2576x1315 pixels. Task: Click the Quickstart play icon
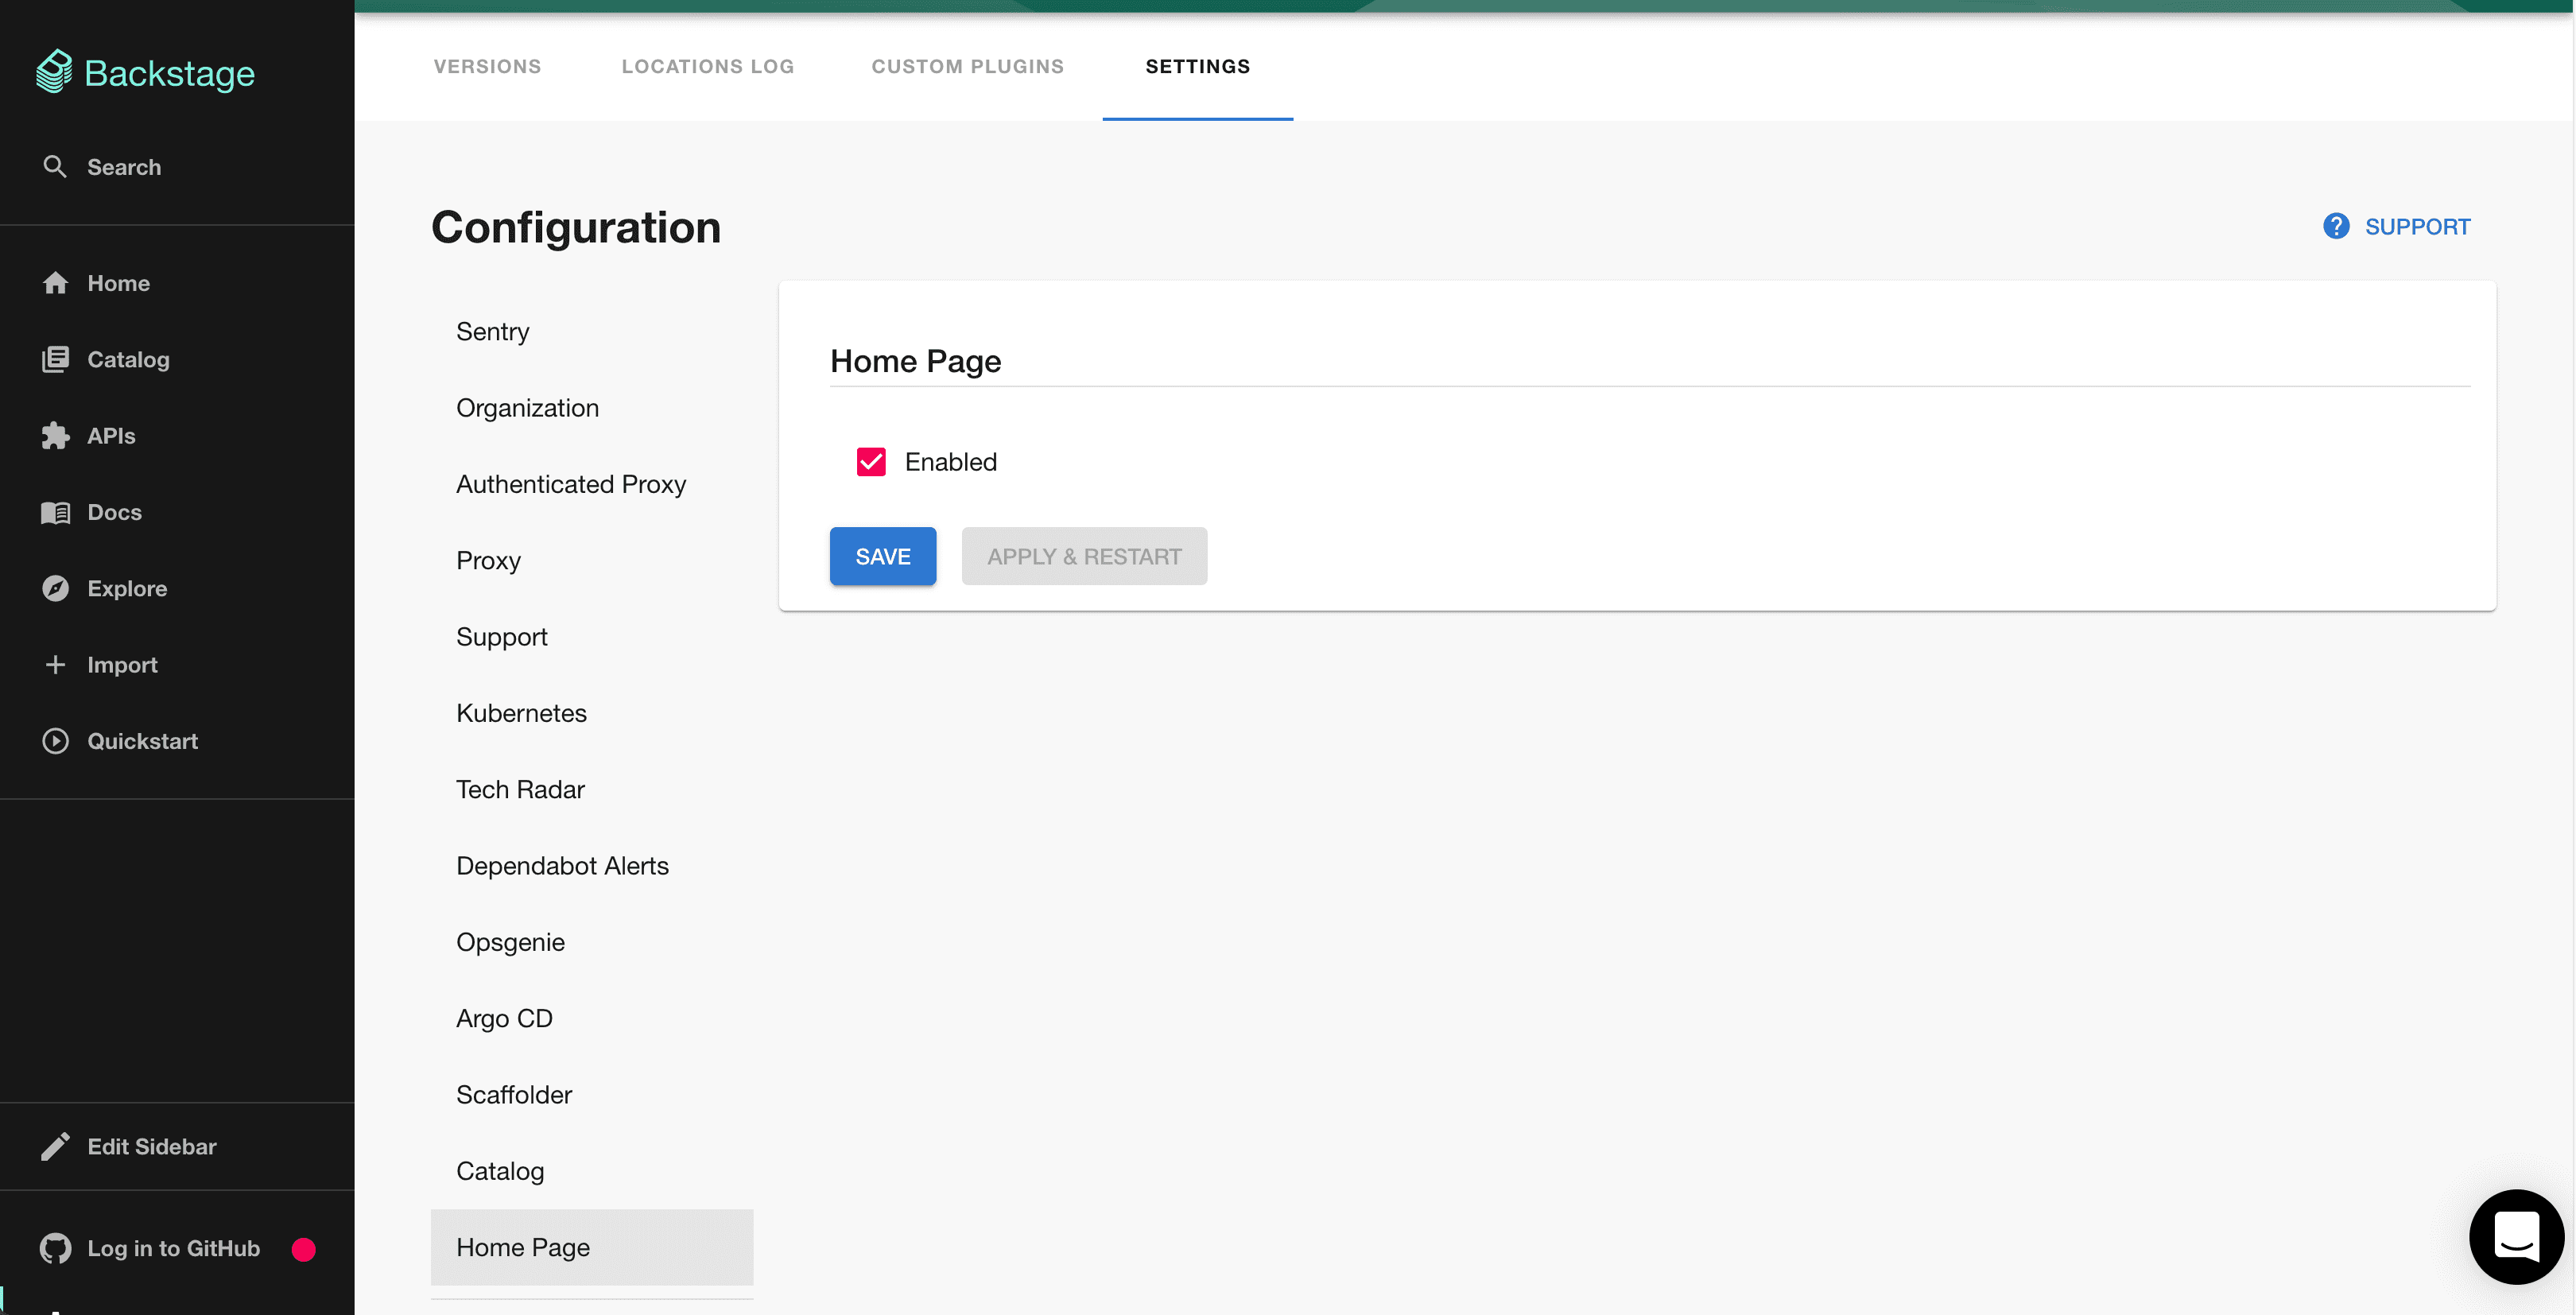coord(55,741)
